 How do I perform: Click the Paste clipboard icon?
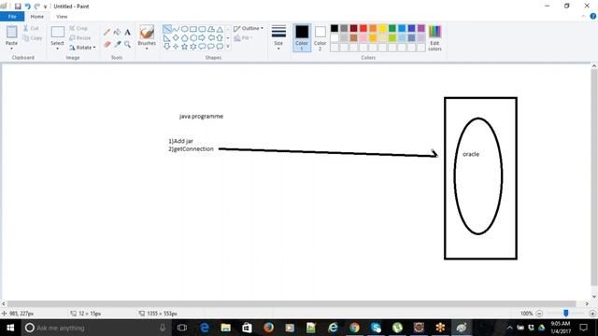click(11, 33)
